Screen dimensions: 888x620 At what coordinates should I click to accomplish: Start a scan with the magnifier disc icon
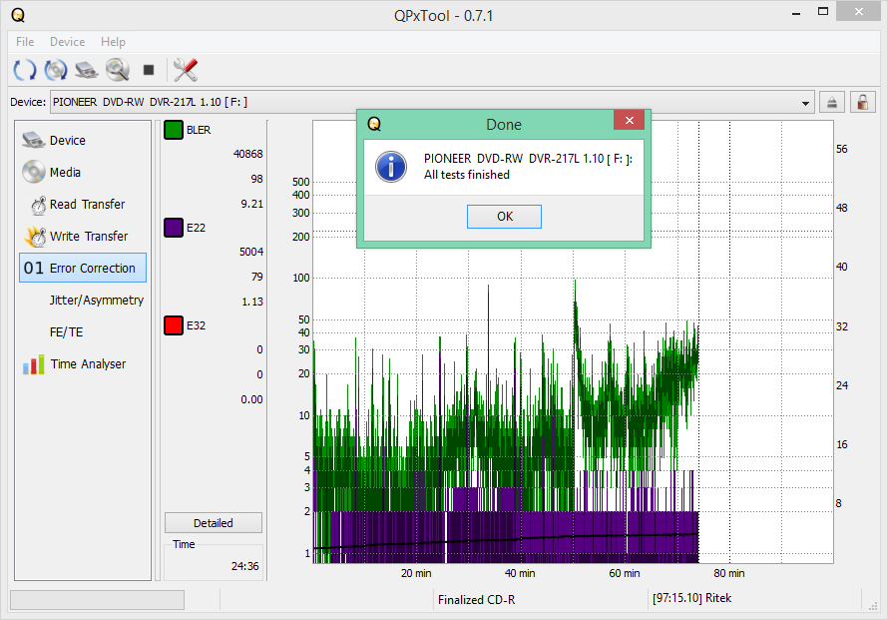tap(118, 70)
